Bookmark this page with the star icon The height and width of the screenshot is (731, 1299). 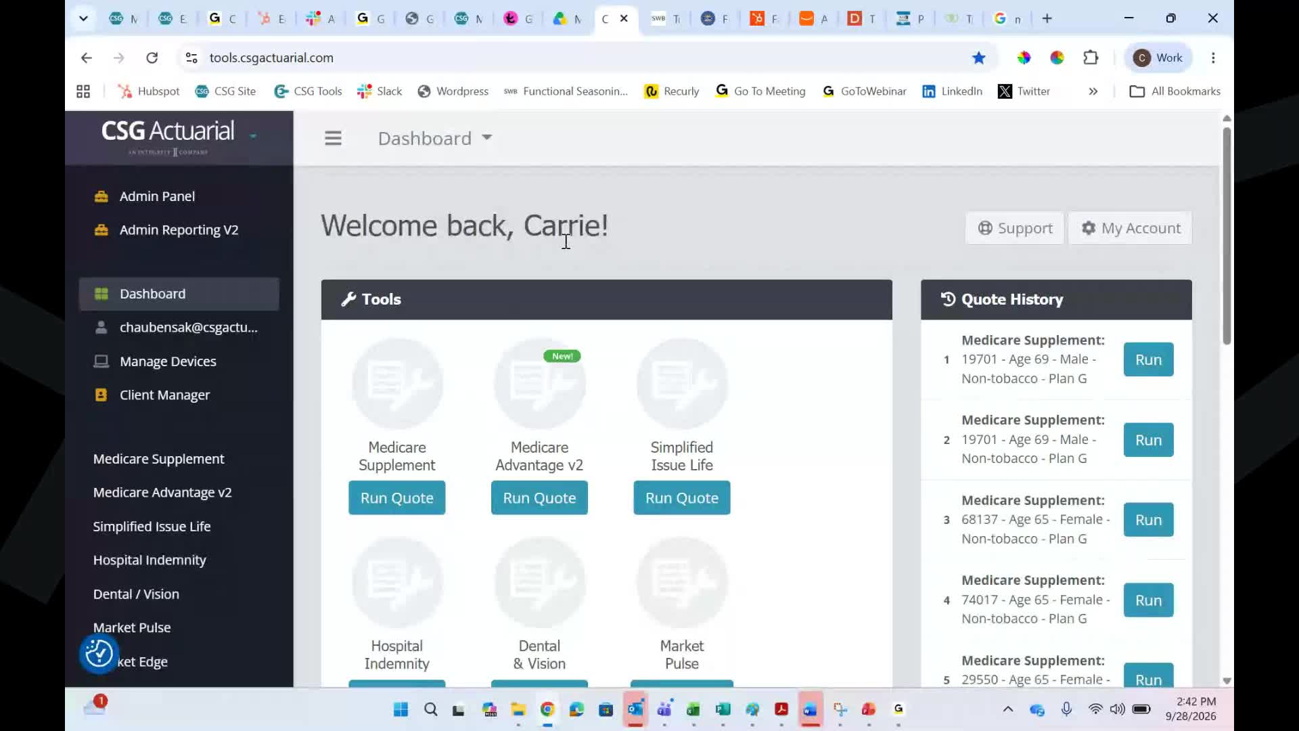978,58
